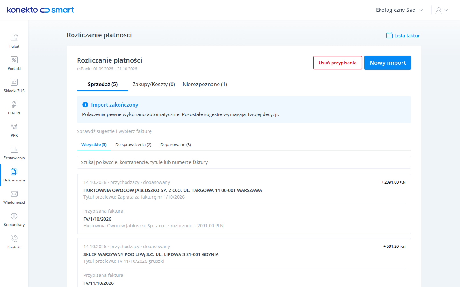Click the blue info icon in import banner
The height and width of the screenshot is (287, 460).
point(85,105)
